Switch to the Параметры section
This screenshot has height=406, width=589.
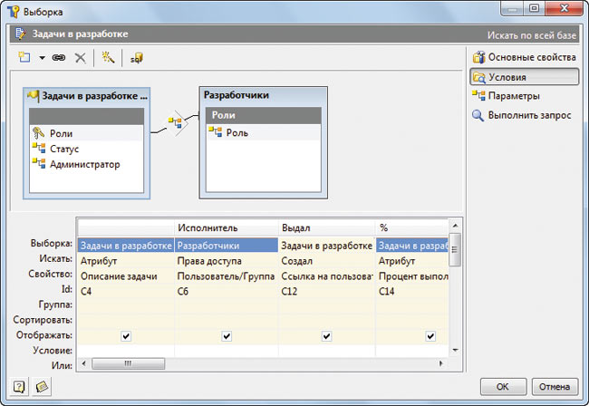(x=513, y=95)
